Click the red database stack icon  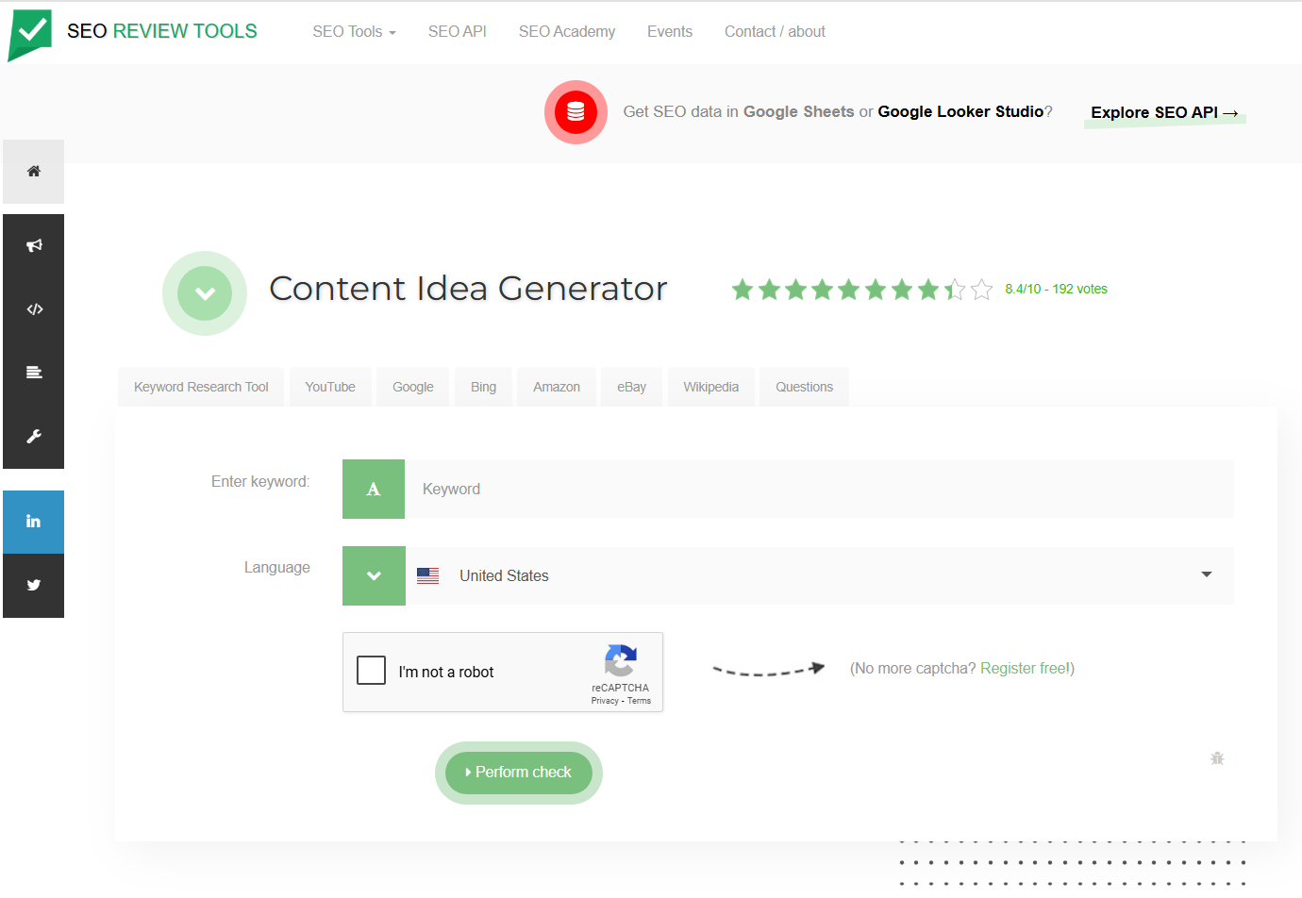(576, 112)
